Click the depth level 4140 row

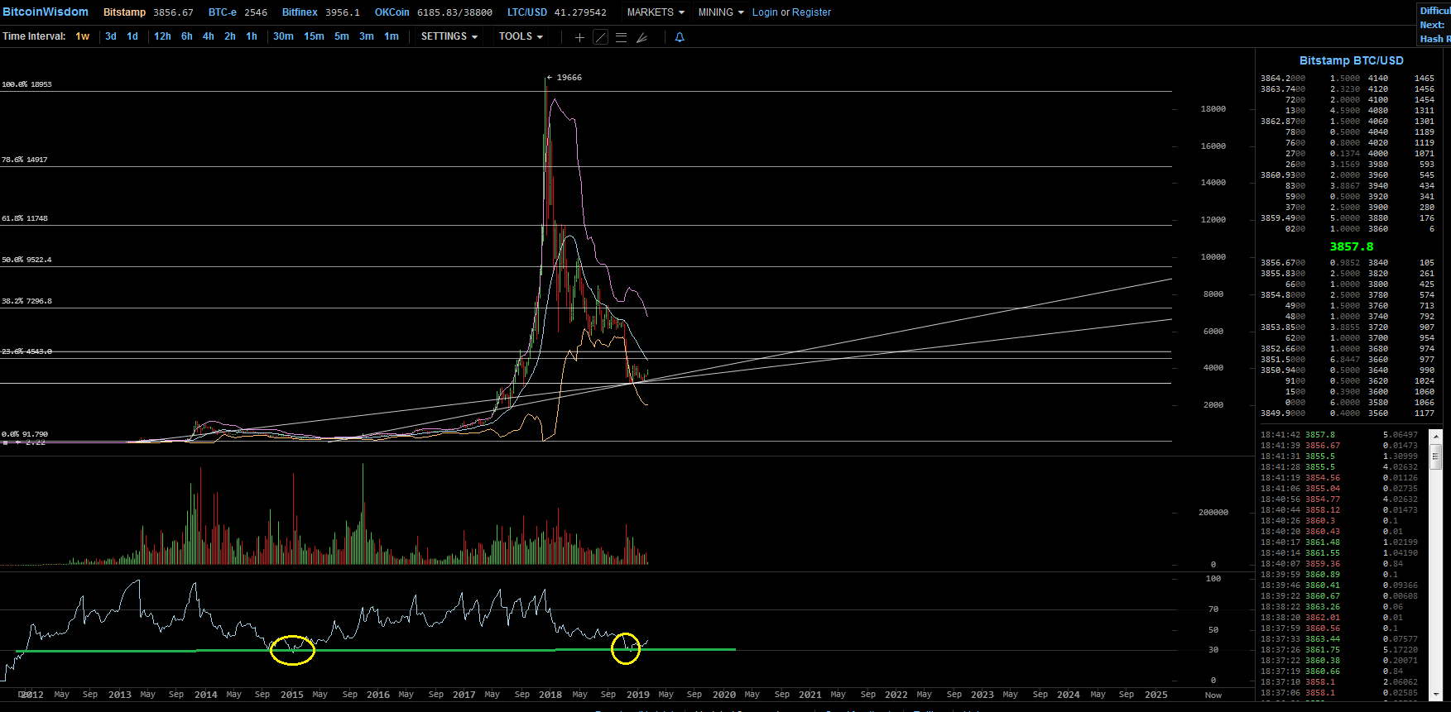coord(1401,79)
